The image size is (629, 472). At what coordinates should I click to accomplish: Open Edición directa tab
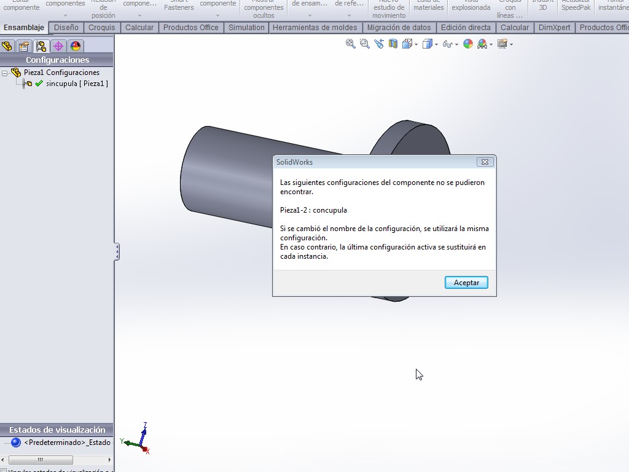pyautogui.click(x=466, y=27)
